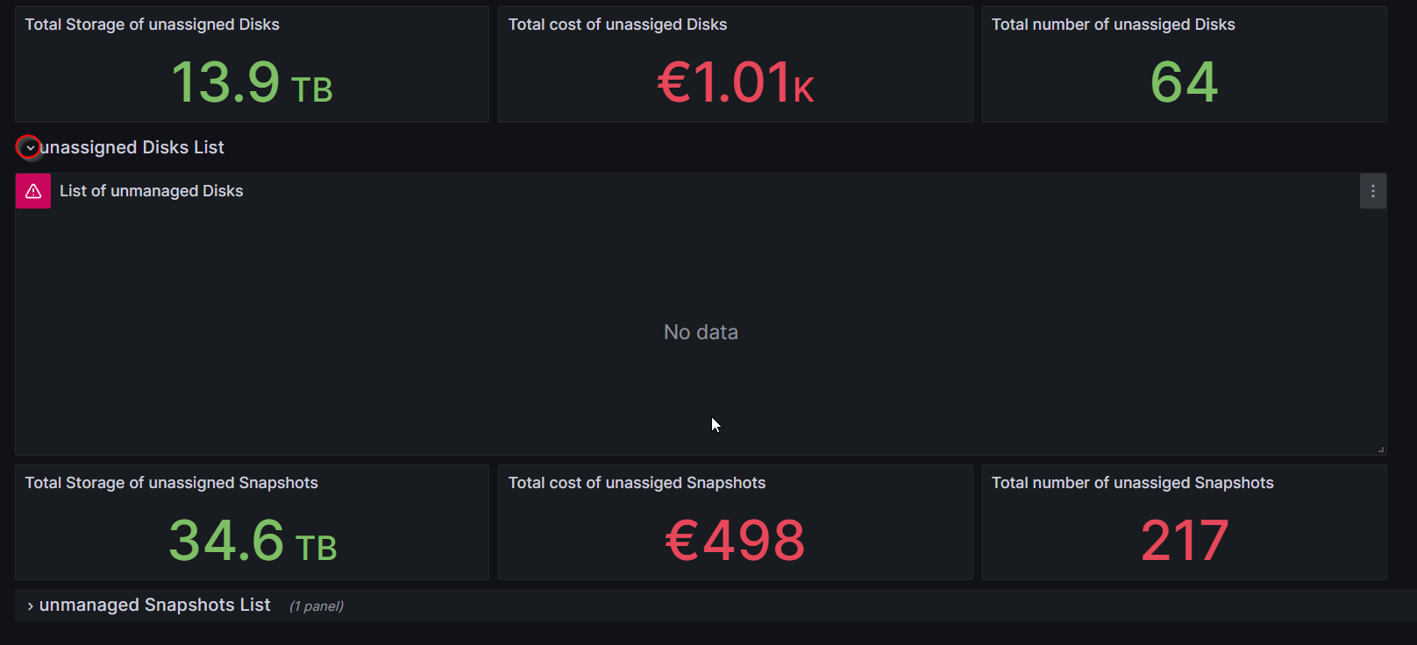Click the 34.6 TB snapshot storage value
The image size is (1417, 645).
click(x=253, y=540)
